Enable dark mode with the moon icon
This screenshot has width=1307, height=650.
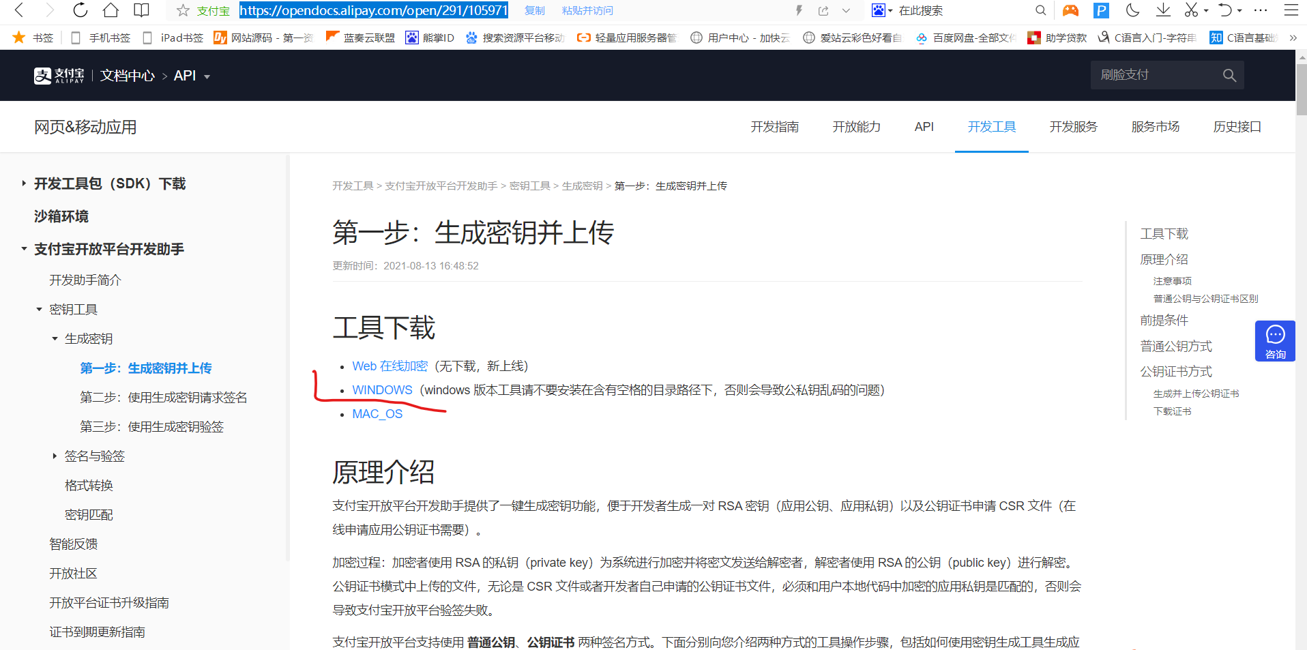(1132, 10)
